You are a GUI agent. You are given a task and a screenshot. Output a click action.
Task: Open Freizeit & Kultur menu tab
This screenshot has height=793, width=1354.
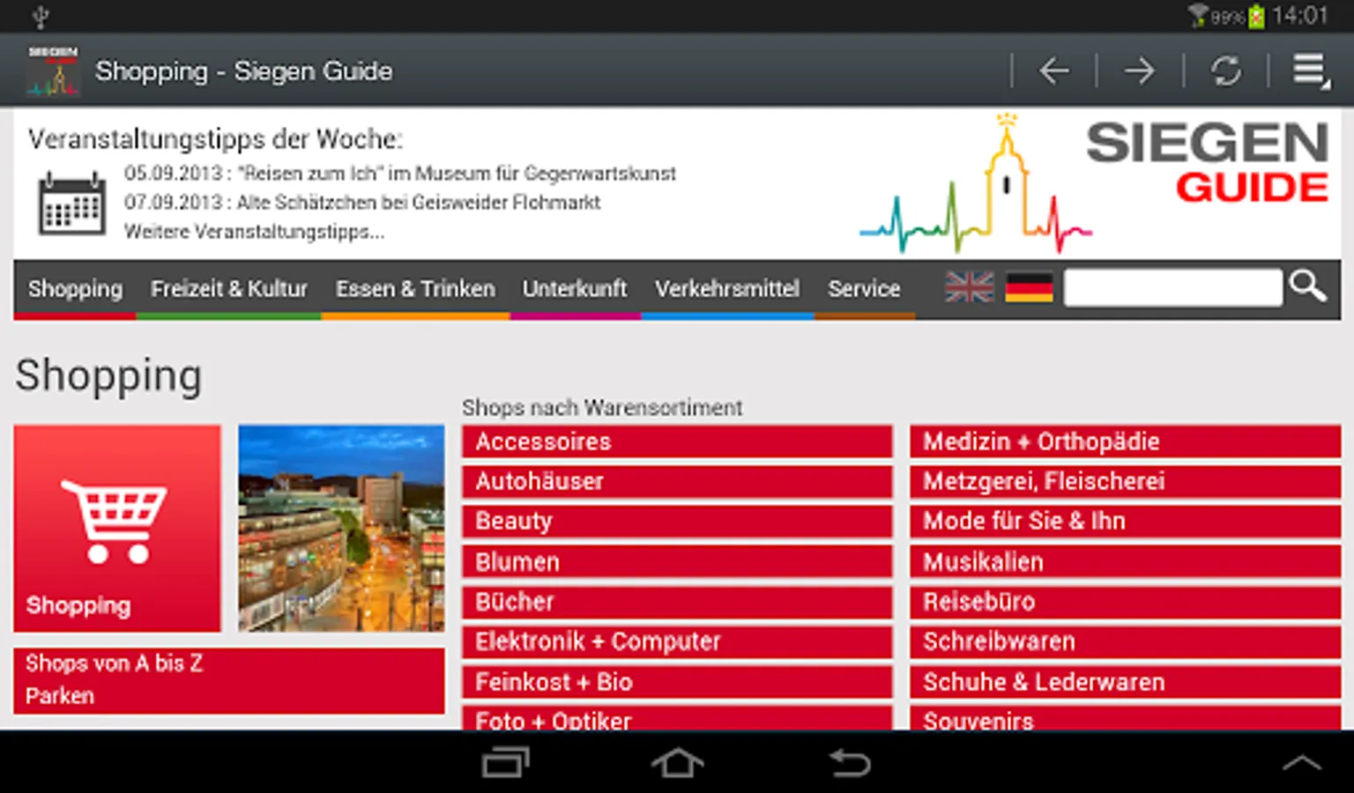coord(229,289)
